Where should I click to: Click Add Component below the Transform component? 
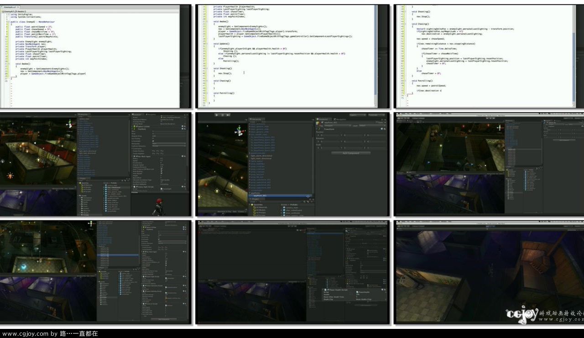pyautogui.click(x=351, y=153)
